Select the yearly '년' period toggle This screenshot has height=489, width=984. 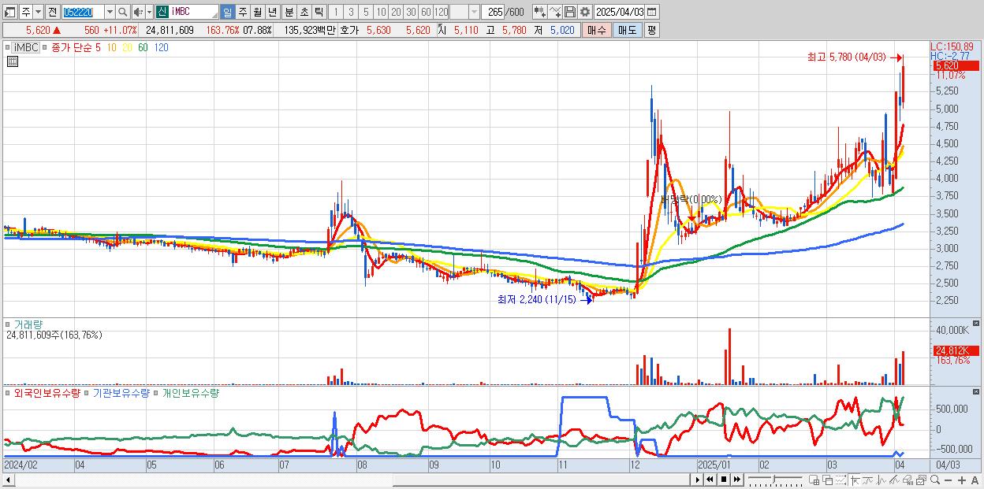click(x=272, y=12)
